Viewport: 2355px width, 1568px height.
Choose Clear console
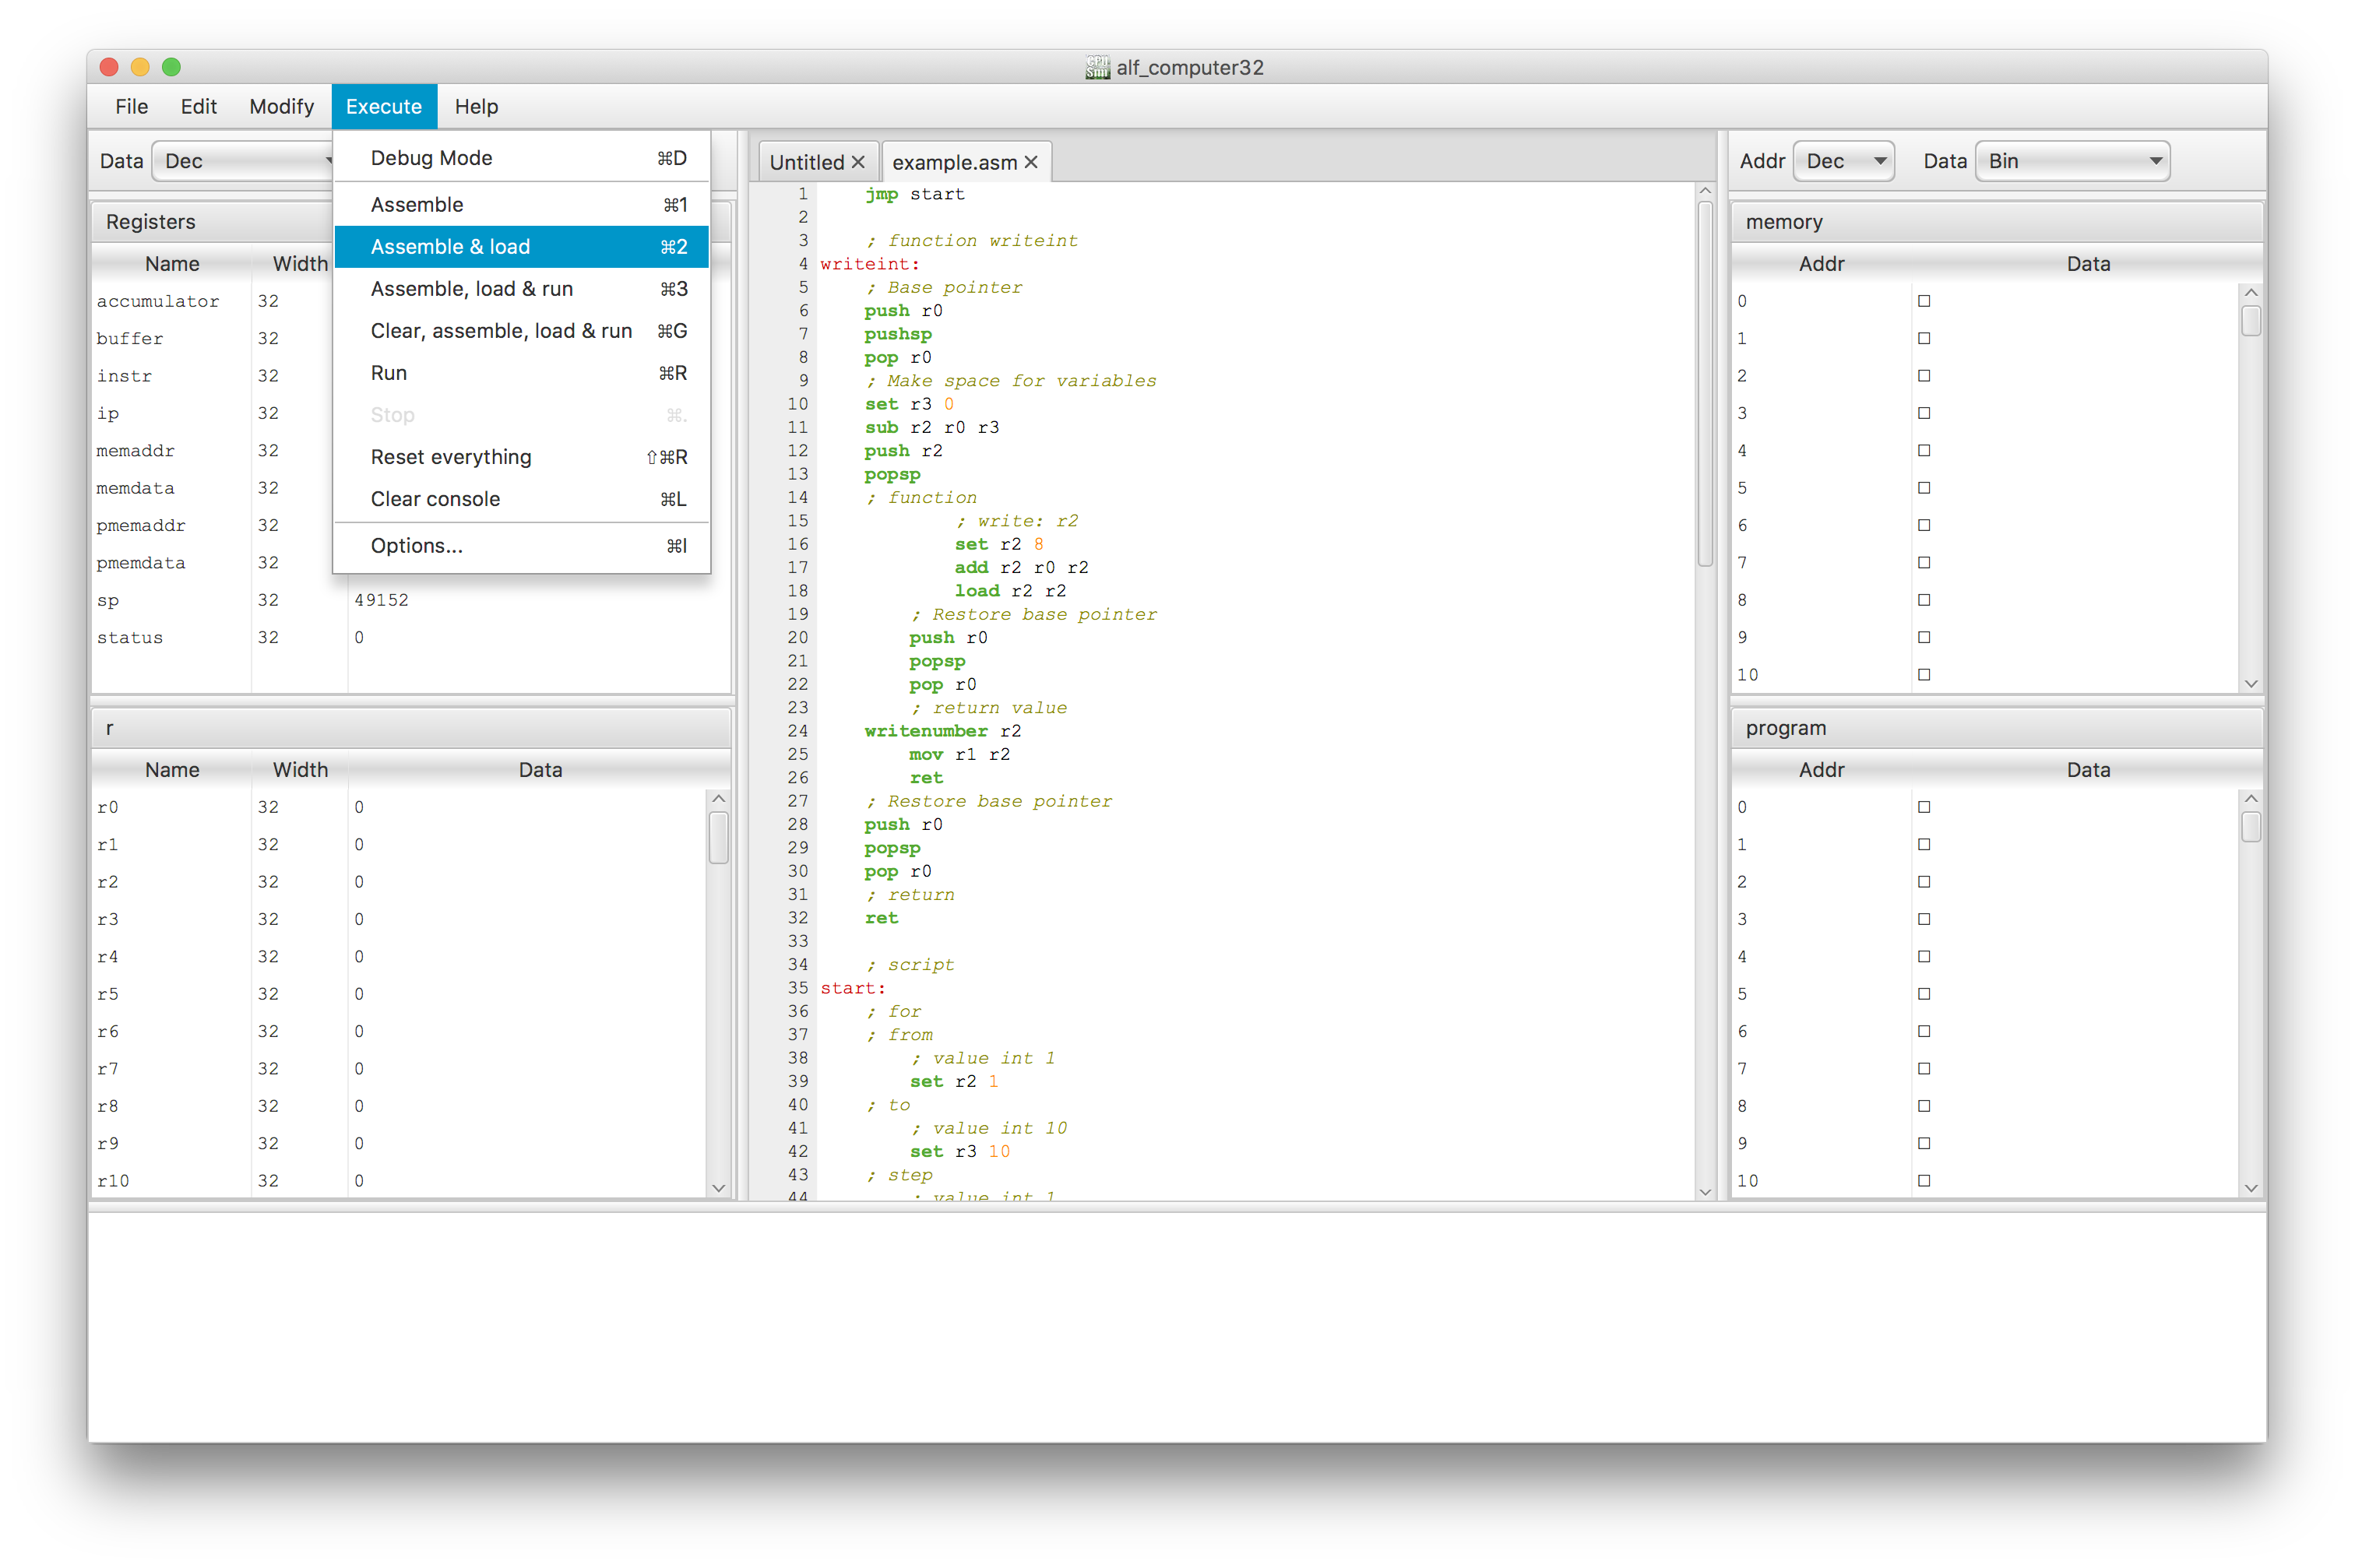point(521,498)
